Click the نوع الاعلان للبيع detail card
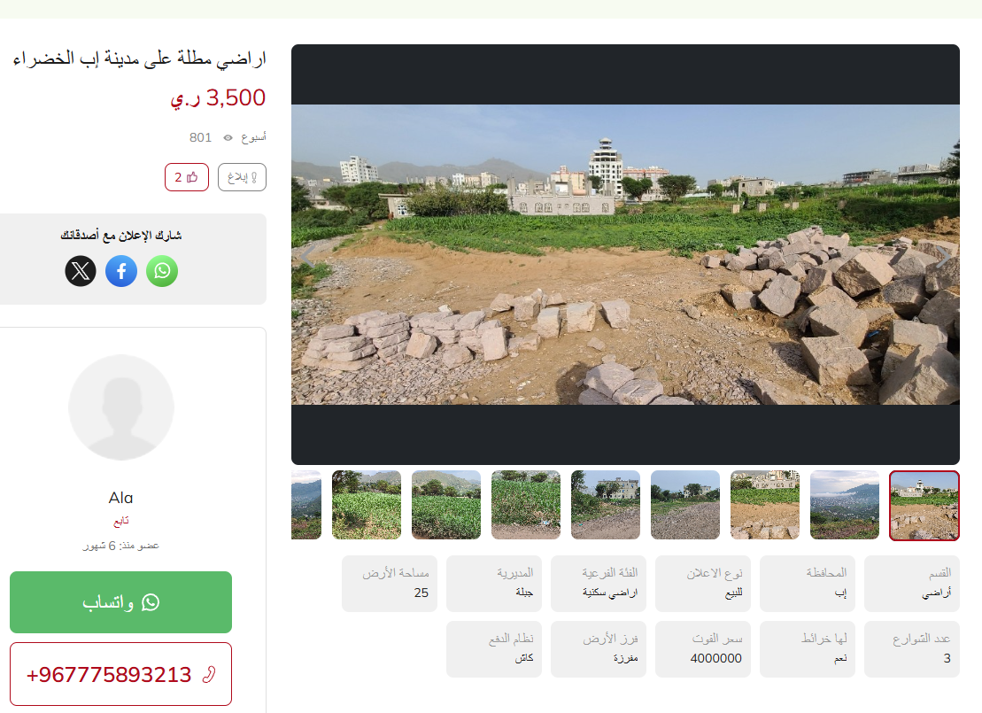 703,584
